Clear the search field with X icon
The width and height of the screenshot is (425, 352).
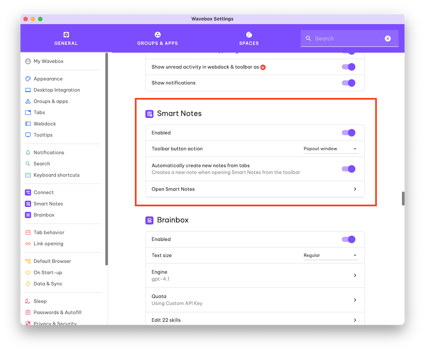pos(388,39)
